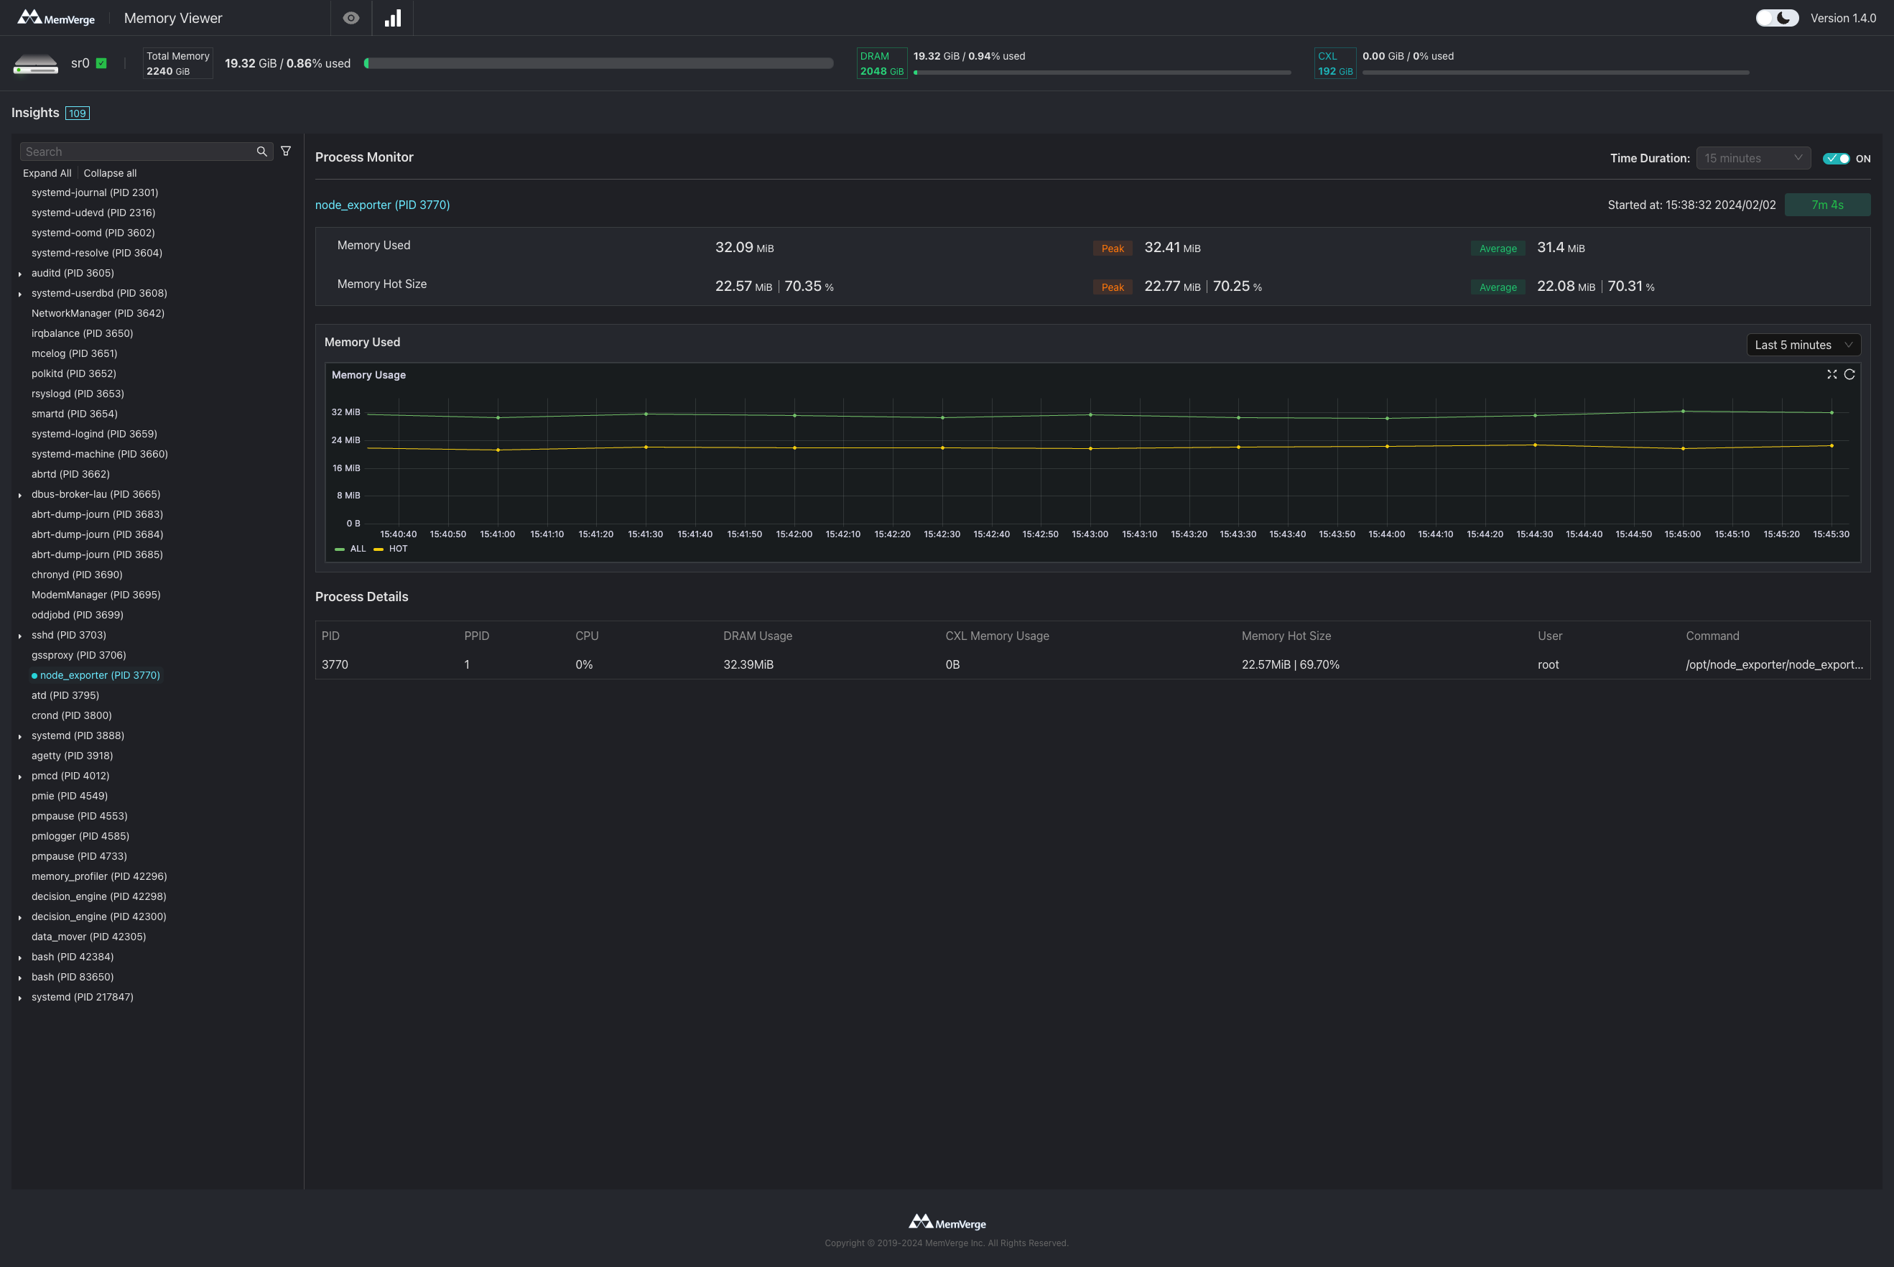Click the green sr0 status check icon
Viewport: 1894px width, 1267px height.
[x=102, y=63]
